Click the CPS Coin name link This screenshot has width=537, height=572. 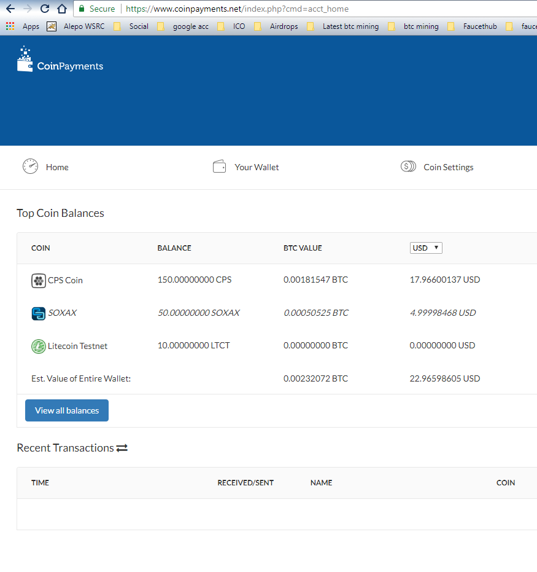click(x=65, y=280)
